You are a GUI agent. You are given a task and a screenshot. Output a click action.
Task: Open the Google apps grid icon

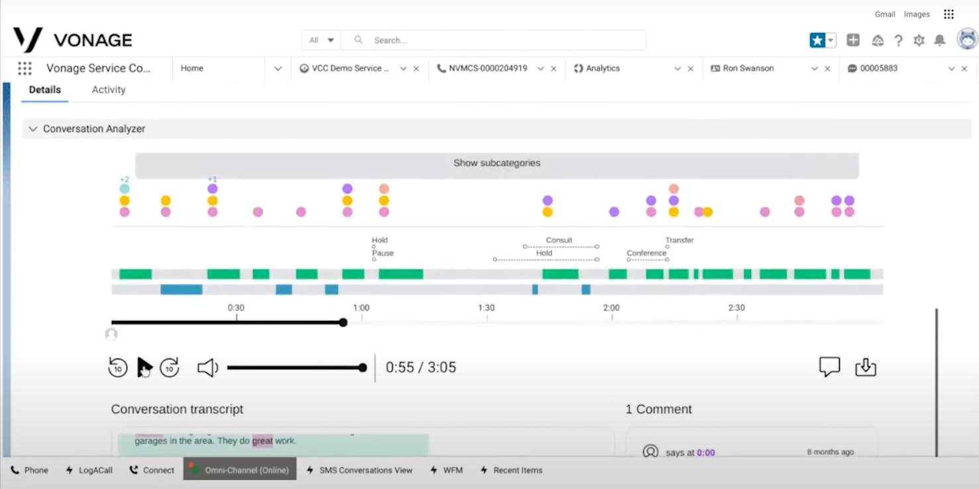click(949, 14)
